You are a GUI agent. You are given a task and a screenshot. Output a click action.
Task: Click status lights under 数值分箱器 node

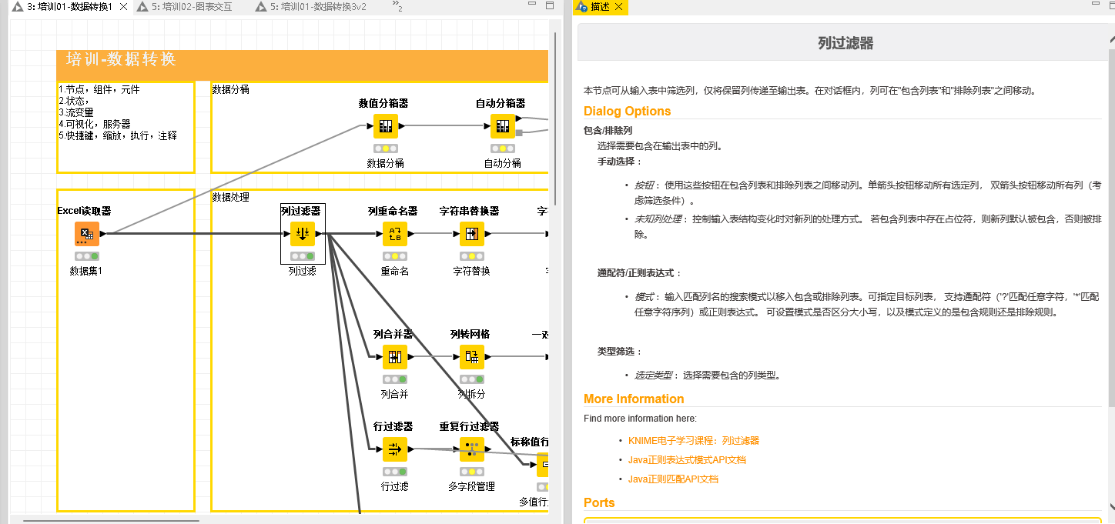coord(386,149)
